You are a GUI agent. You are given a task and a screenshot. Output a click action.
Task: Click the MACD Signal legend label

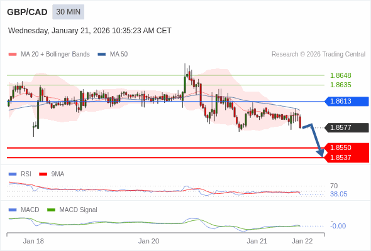[78, 210]
